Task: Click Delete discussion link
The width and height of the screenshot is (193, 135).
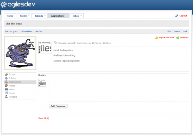Action: 177,32
